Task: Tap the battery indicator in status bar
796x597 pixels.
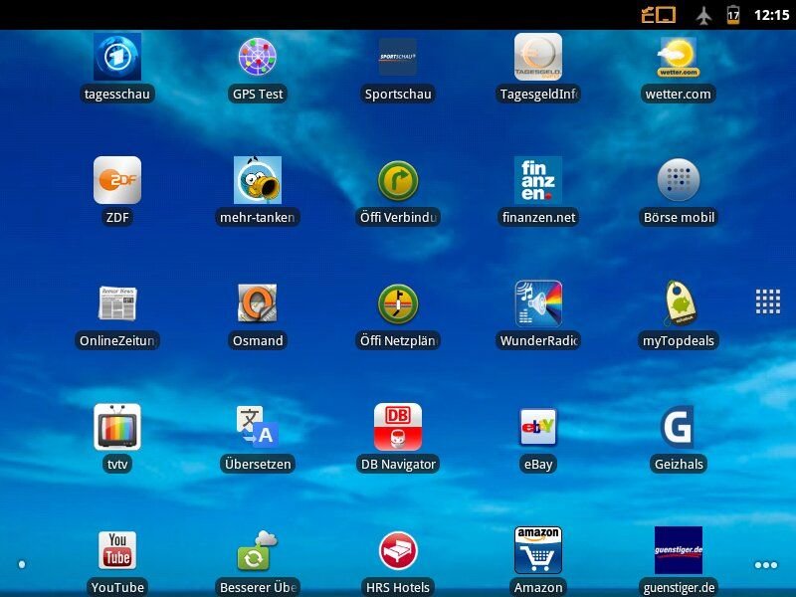Action: coord(733,15)
